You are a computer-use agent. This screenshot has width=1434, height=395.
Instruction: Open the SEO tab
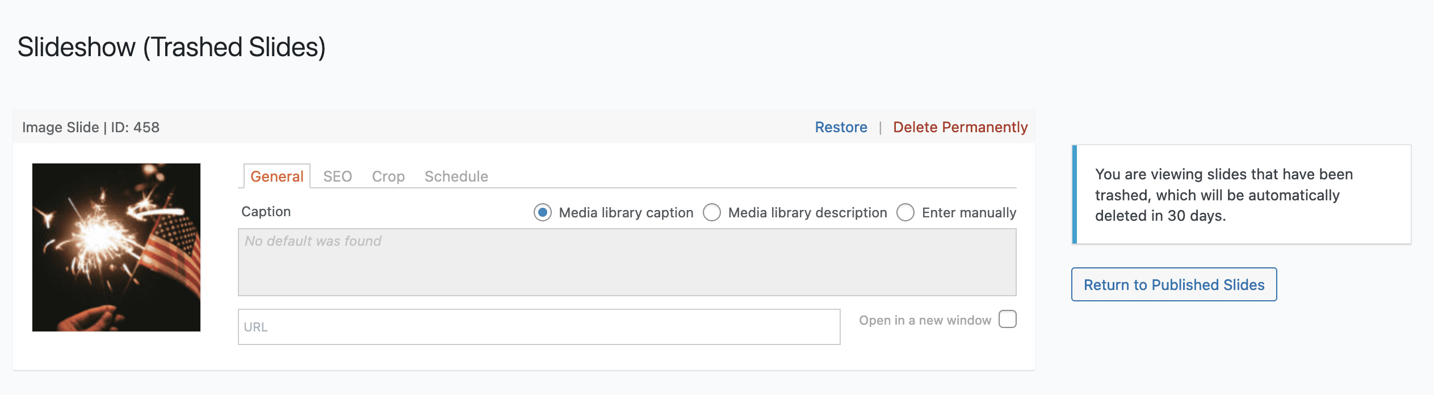(337, 177)
